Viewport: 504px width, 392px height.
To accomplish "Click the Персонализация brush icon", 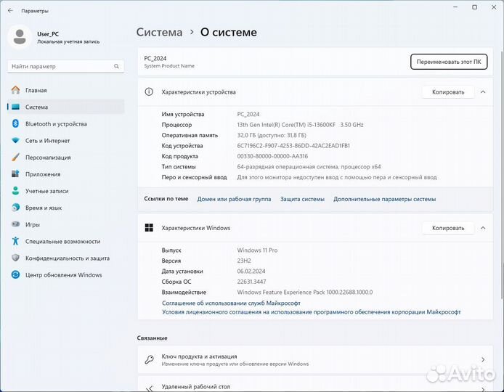I will [x=15, y=157].
